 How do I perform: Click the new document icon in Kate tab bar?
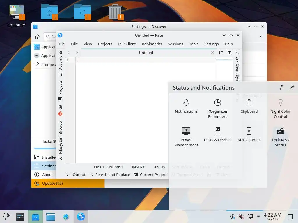221,53
